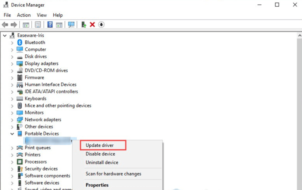This screenshot has width=302, height=190.
Task: Click the Update driver toolbar icon
Action: tap(83, 25)
